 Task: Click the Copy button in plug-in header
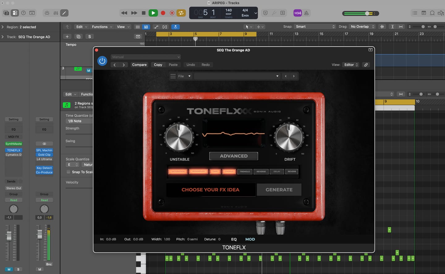click(158, 65)
